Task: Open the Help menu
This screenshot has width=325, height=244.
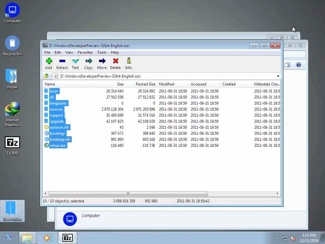Action: 115,52
